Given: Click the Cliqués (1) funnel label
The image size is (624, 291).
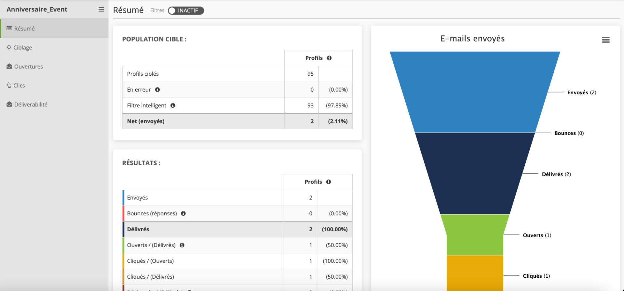Looking at the screenshot, I should click(536, 276).
